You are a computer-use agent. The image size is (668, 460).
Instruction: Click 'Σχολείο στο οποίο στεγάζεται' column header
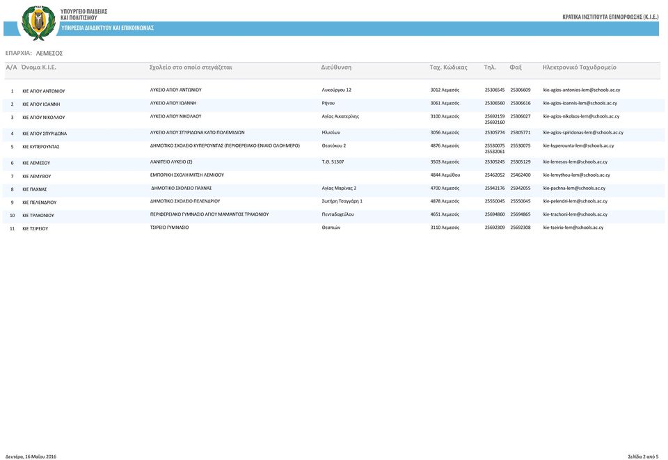191,68
